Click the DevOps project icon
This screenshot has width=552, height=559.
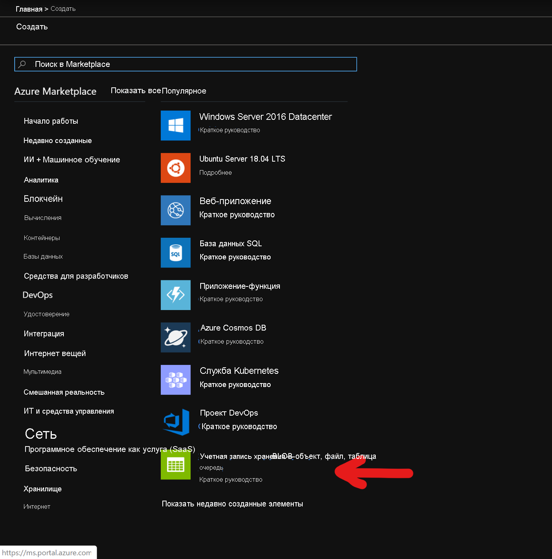pos(176,422)
